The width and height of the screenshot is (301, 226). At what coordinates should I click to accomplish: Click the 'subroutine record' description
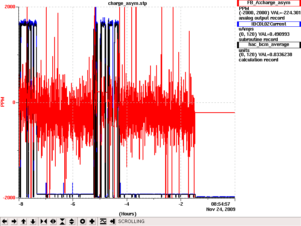tap(258, 40)
